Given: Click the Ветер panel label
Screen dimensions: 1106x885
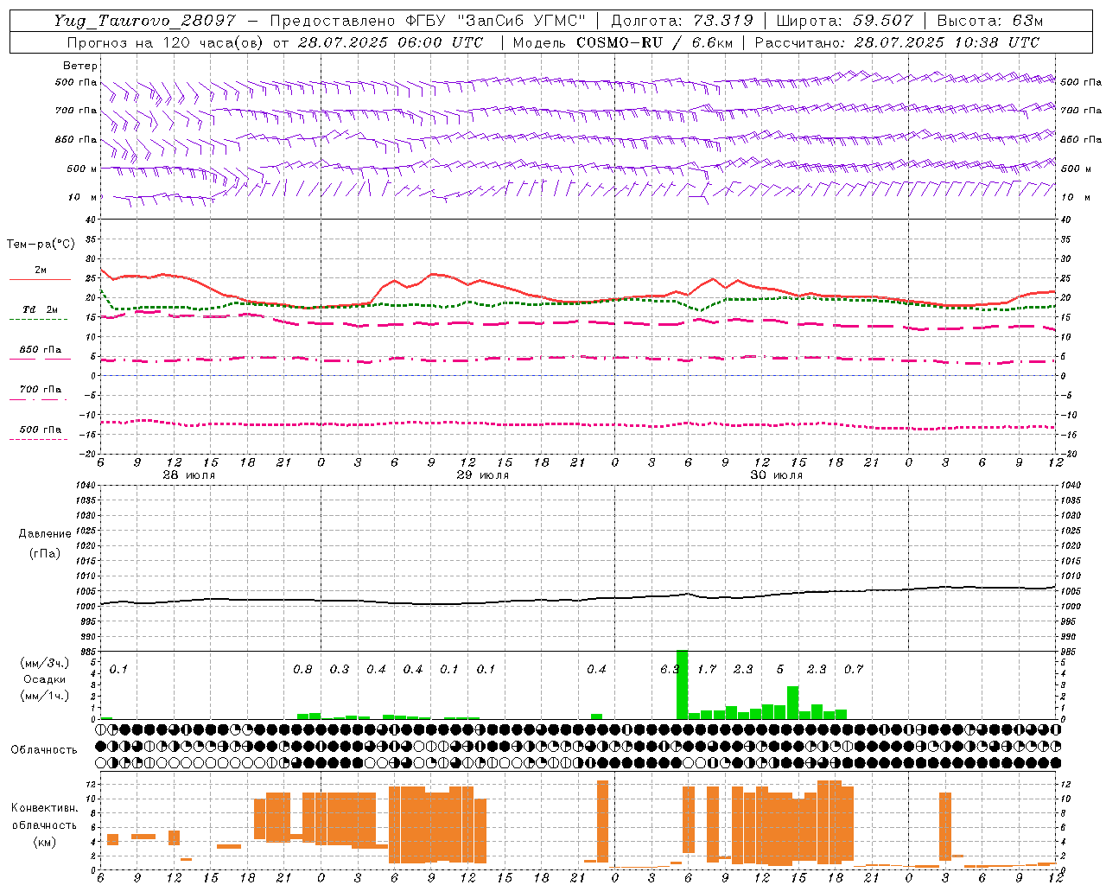Looking at the screenshot, I should pos(80,66).
